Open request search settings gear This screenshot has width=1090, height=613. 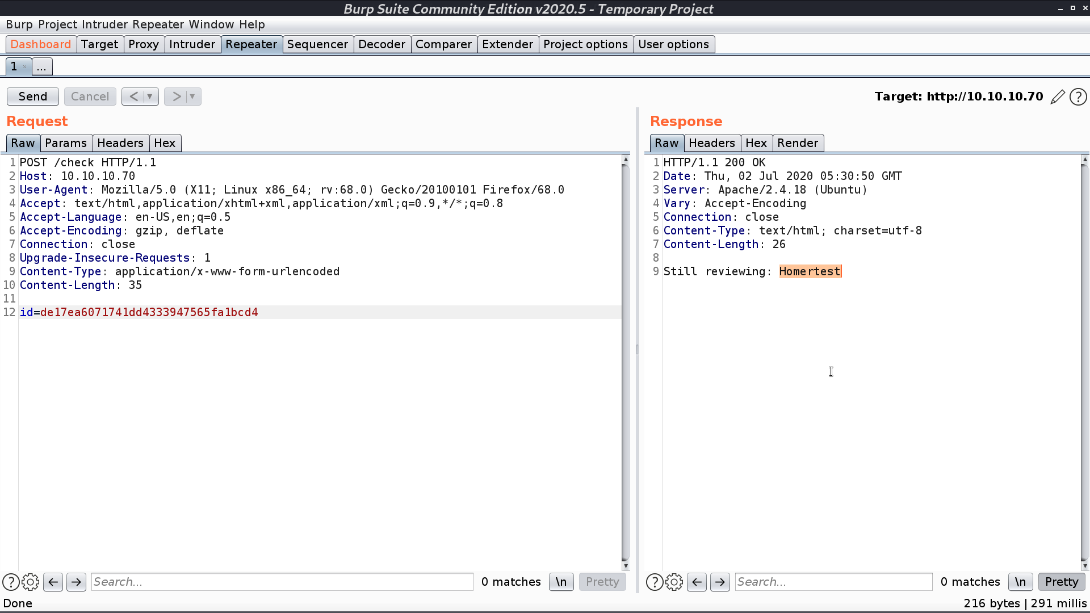[x=31, y=582]
